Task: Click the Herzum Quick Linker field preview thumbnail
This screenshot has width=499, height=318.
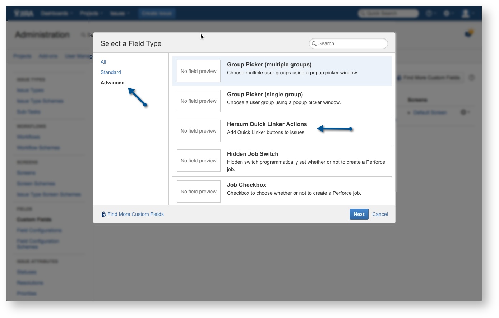Action: click(x=198, y=131)
